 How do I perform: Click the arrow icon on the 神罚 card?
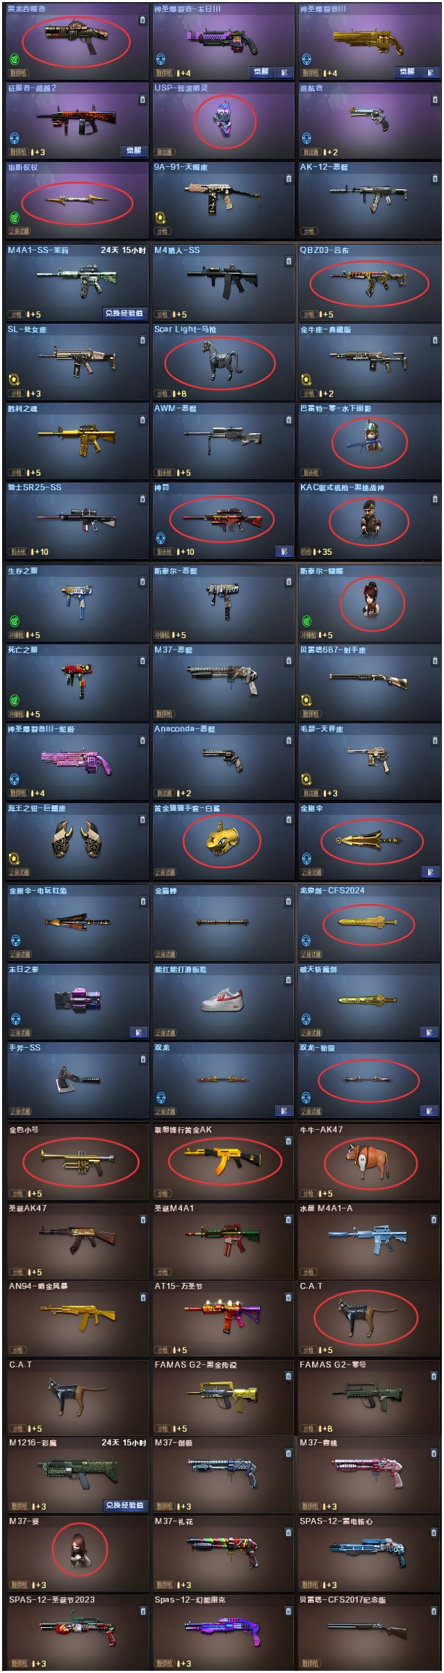[283, 551]
